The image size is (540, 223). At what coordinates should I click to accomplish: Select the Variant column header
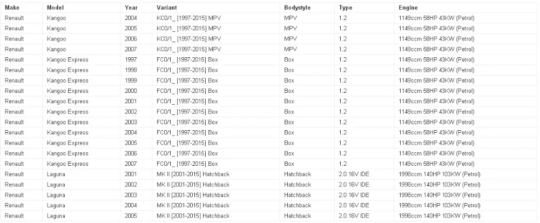167,8
